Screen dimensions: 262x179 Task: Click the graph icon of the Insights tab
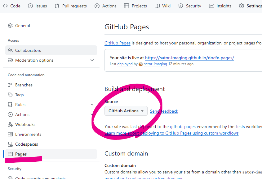(x=211, y=6)
